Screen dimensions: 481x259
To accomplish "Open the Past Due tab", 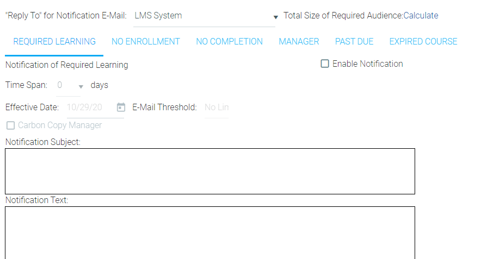I will pyautogui.click(x=354, y=42).
